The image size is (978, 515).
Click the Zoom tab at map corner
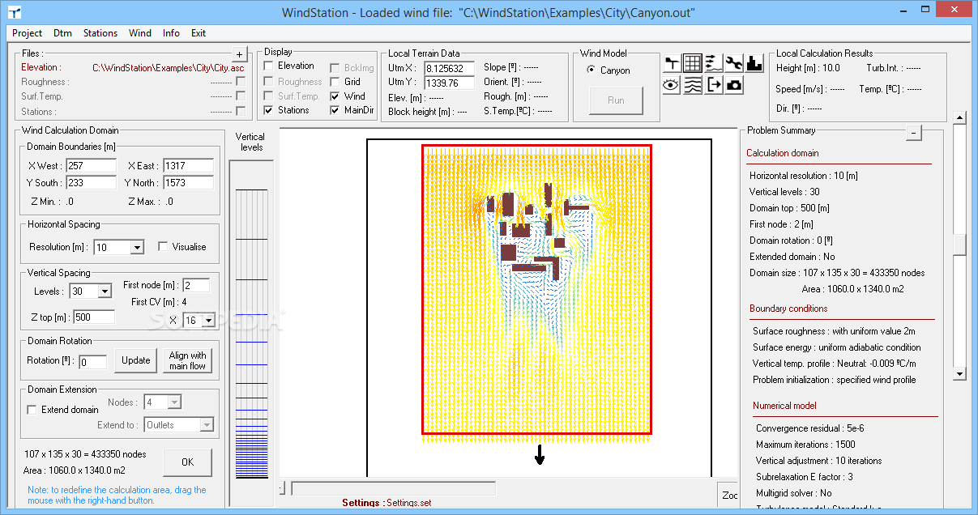[x=729, y=495]
